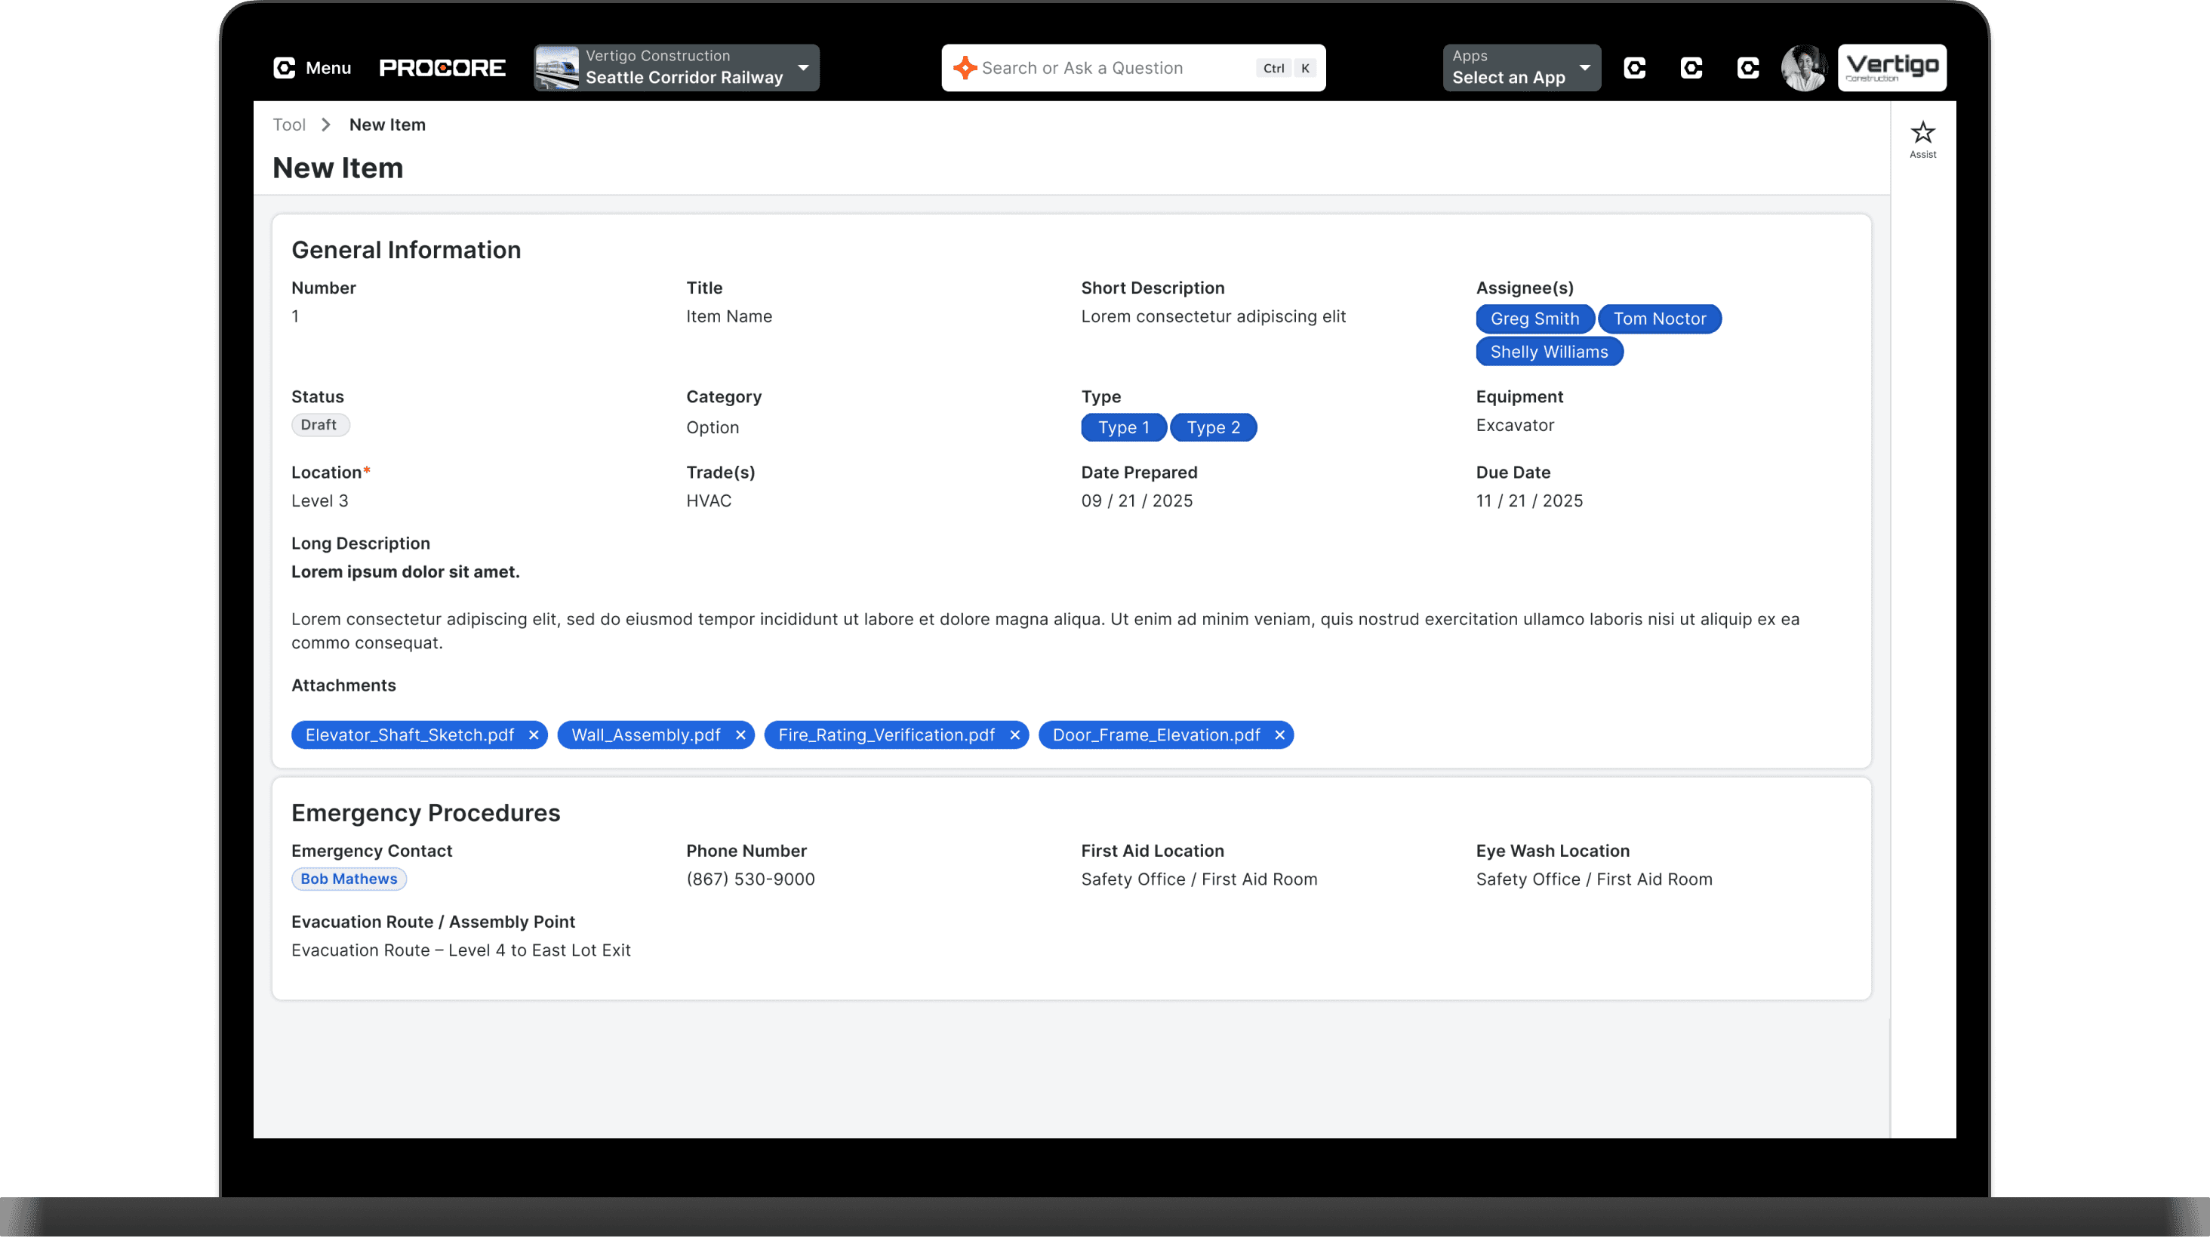Click the Draft status badge
2210x1238 pixels.
[x=319, y=425]
